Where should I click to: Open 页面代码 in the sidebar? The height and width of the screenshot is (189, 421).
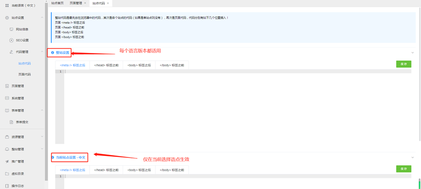tap(24, 74)
